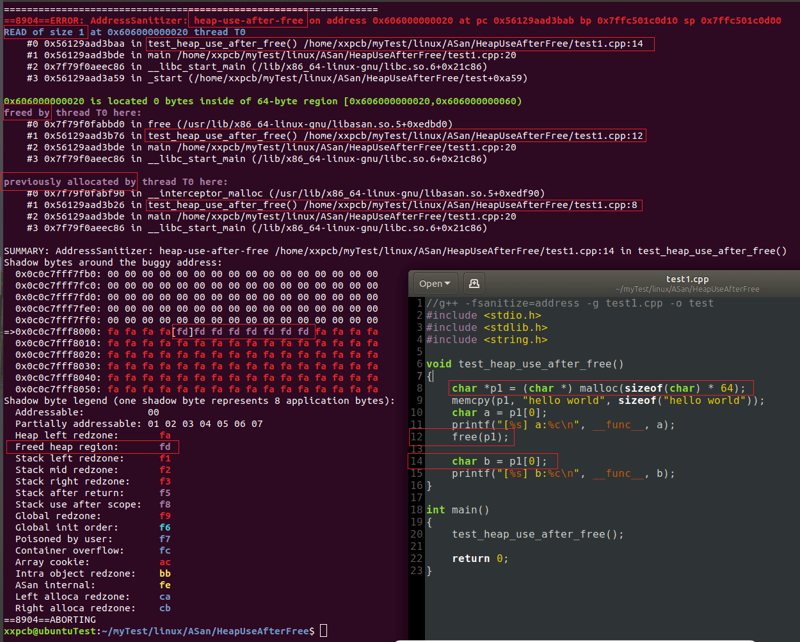The height and width of the screenshot is (642, 800).
Task: Place cursor on '#include <string.h>' line
Action: coord(487,340)
